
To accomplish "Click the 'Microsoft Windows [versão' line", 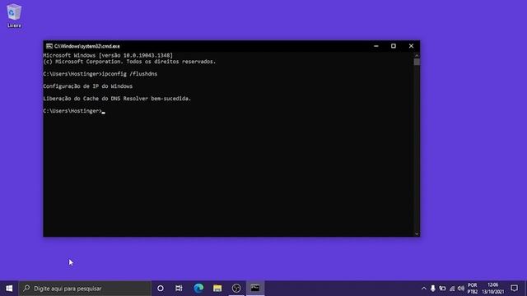I will pyautogui.click(x=108, y=55).
